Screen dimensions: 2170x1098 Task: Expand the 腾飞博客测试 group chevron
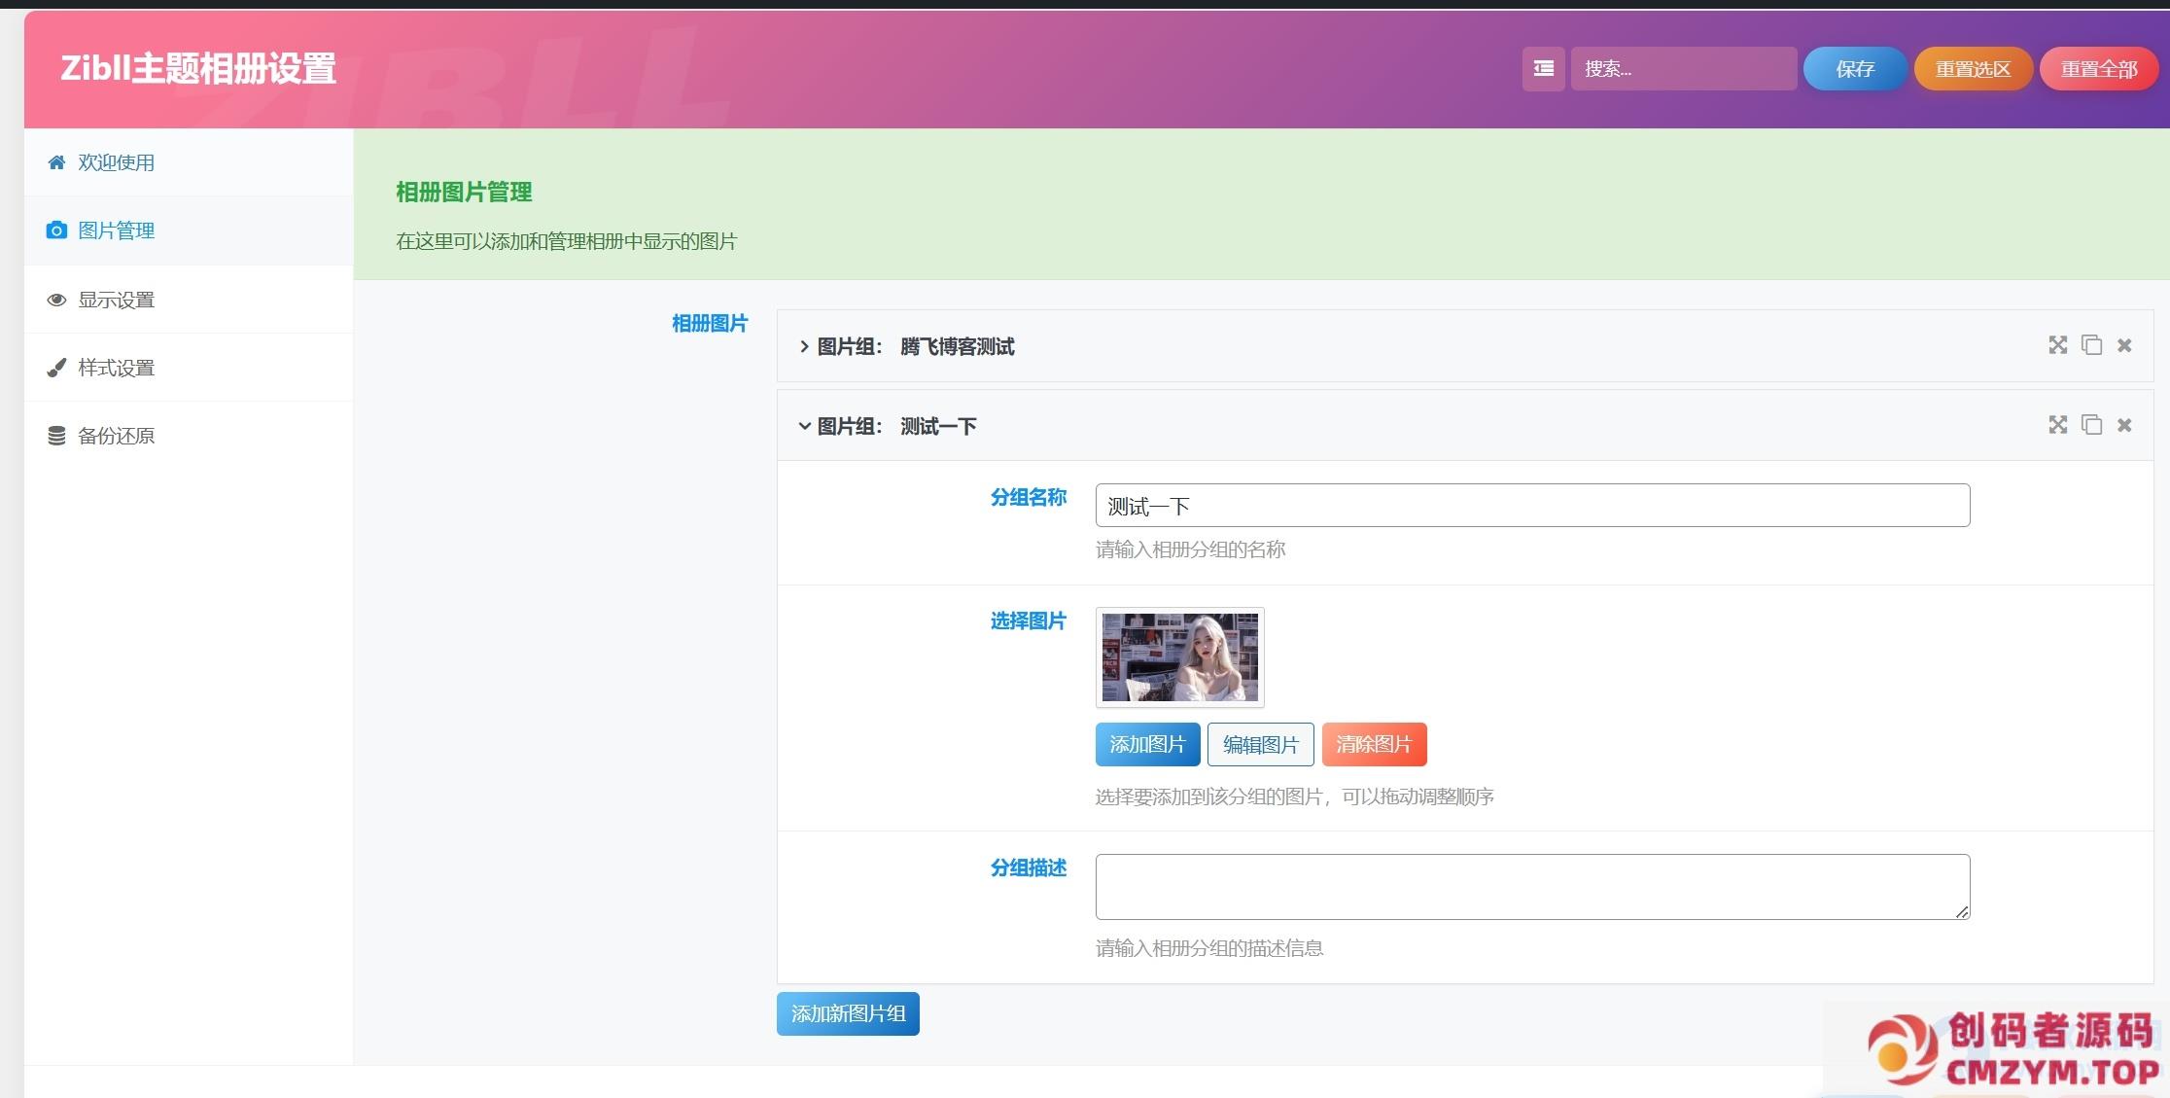pos(804,346)
